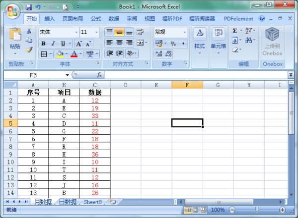Center text horizontally

click(119, 43)
